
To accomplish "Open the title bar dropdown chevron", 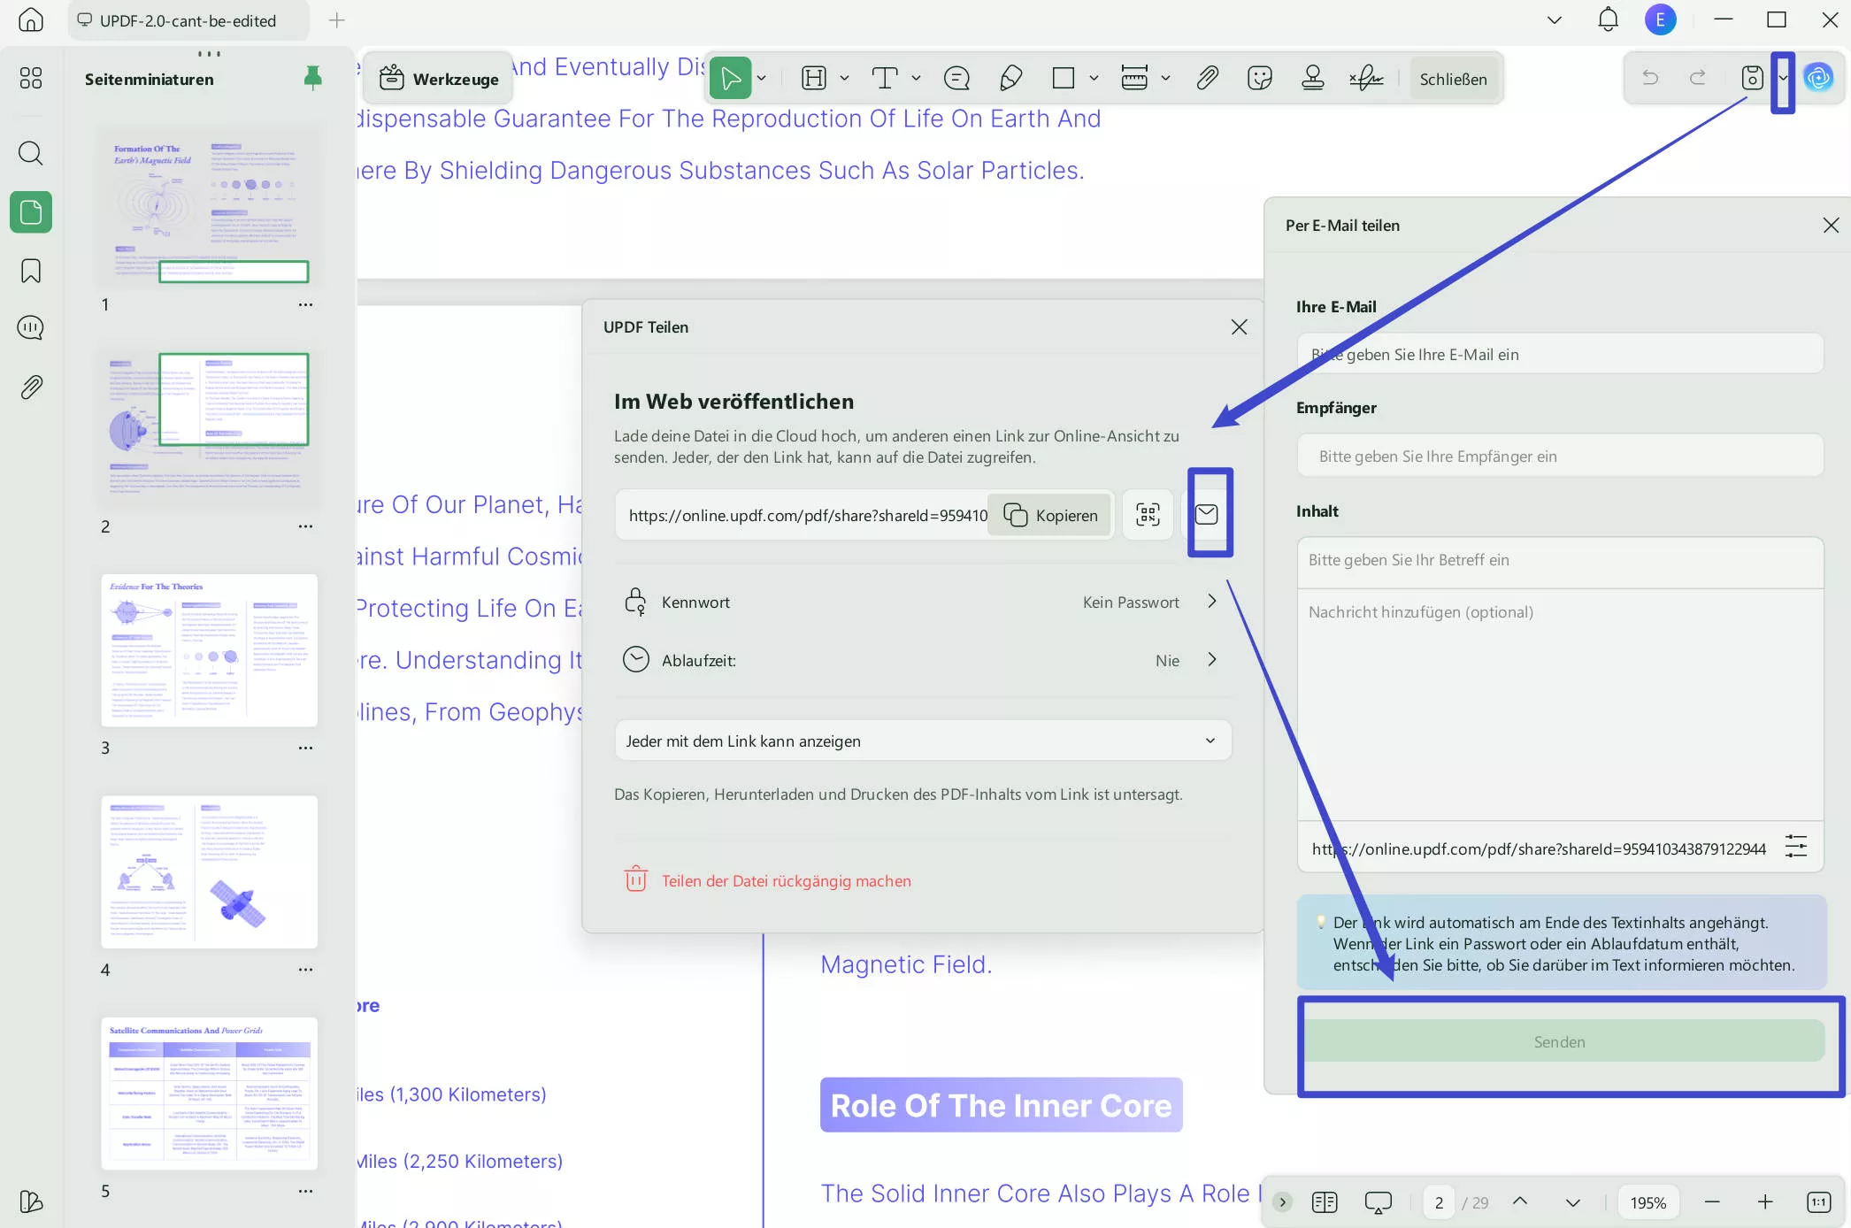I will [x=1554, y=19].
